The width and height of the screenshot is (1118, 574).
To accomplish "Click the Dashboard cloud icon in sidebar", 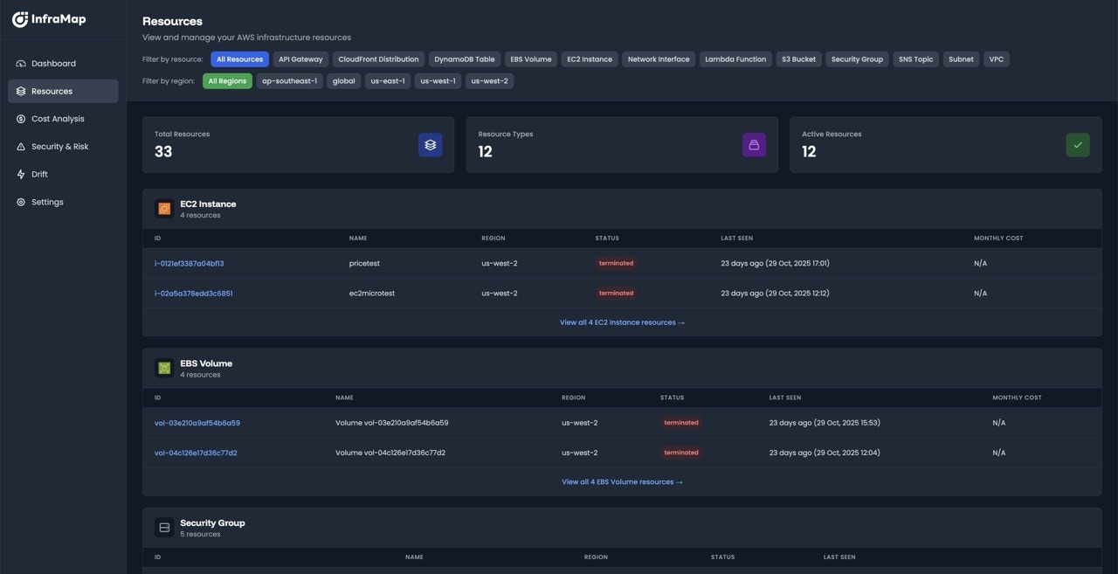I will pos(21,64).
